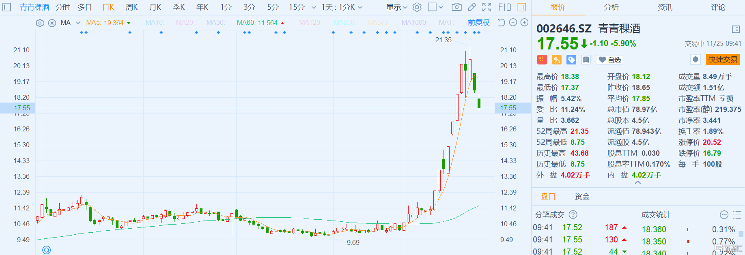Collapse the quote details with chevron
Viewport: 745px width, 255px height.
[x=638, y=183]
